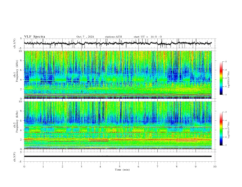The image size is (242, 187).
Task: Click the "ch.1(V)" waveform axis label
Action: point(15,43)
